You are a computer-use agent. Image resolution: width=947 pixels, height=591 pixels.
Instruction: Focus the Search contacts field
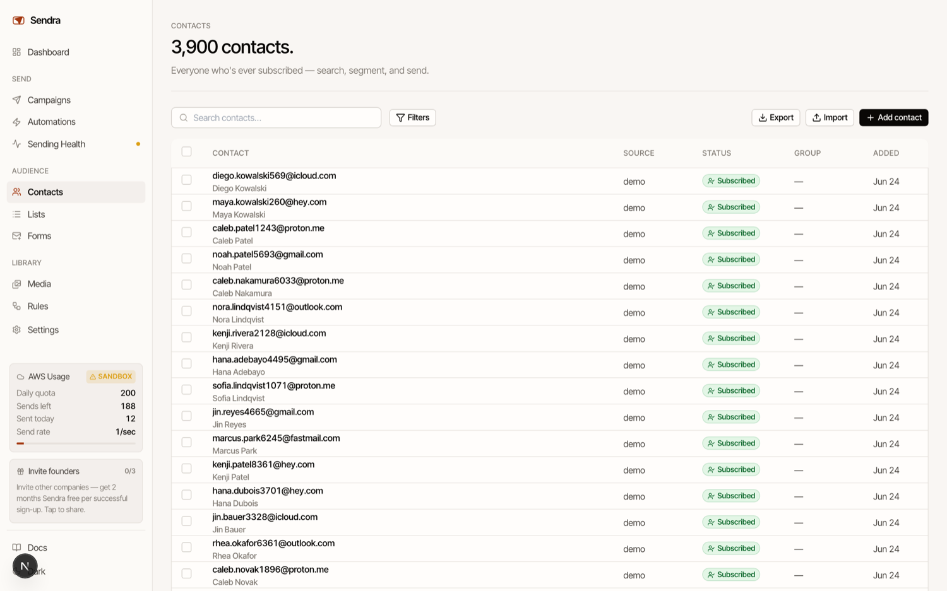(x=276, y=117)
